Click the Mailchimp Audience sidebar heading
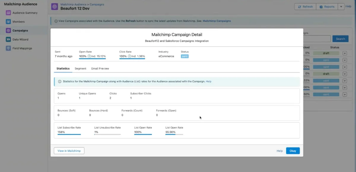This screenshot has width=356, height=172. tap(21, 4)
